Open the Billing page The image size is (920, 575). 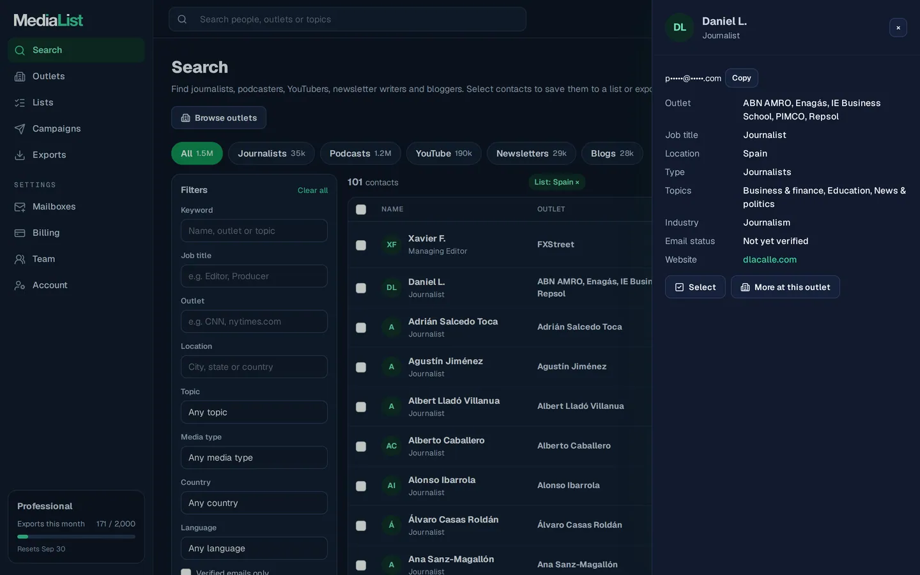click(x=76, y=233)
